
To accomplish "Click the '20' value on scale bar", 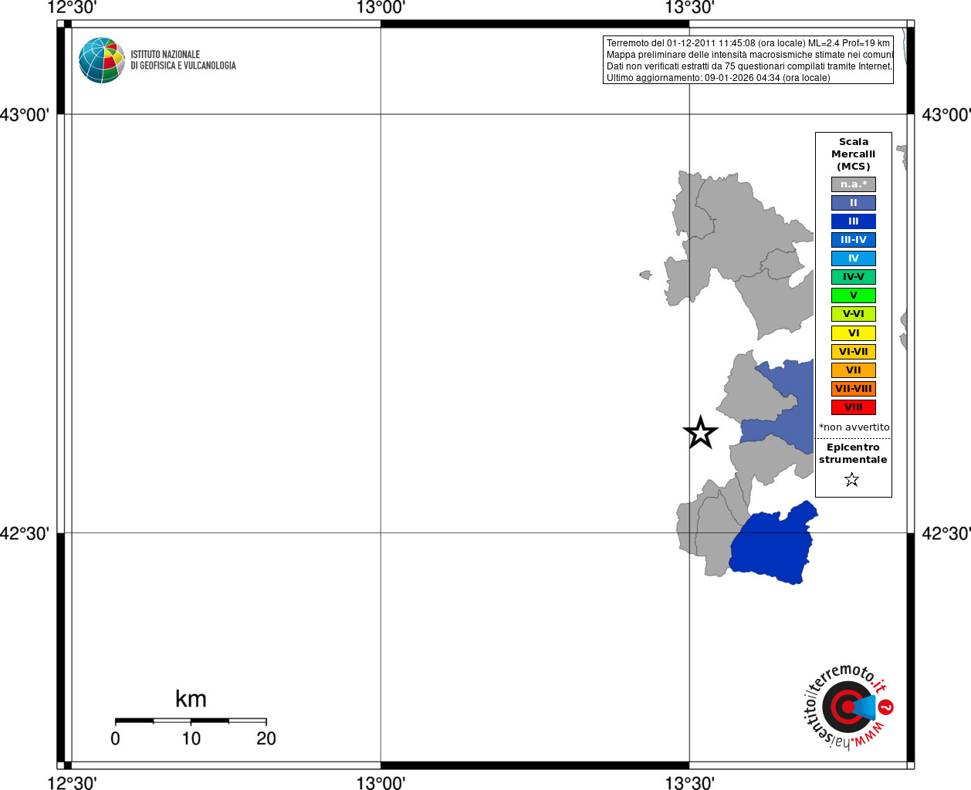I will point(266,738).
